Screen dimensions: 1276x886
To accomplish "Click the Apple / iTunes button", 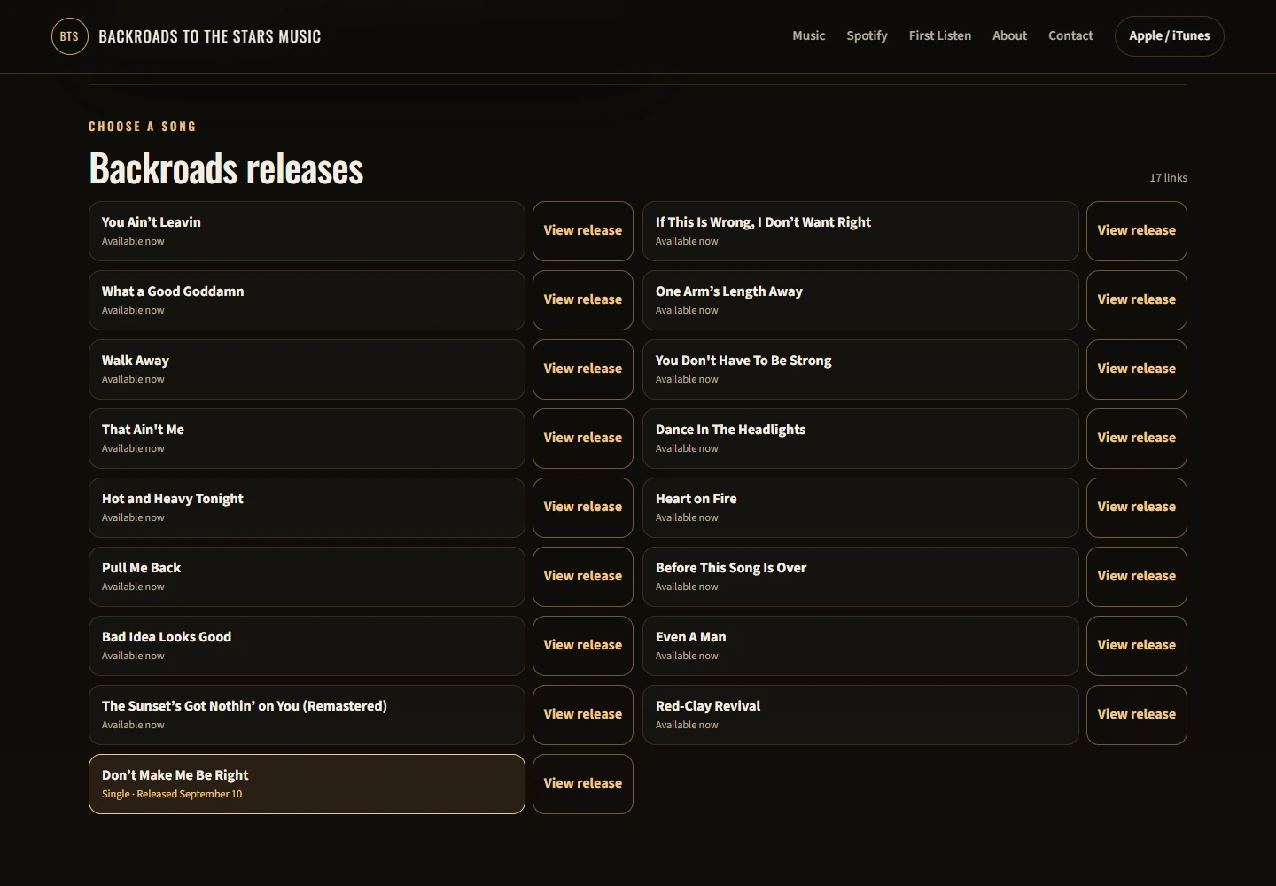I will [x=1170, y=36].
